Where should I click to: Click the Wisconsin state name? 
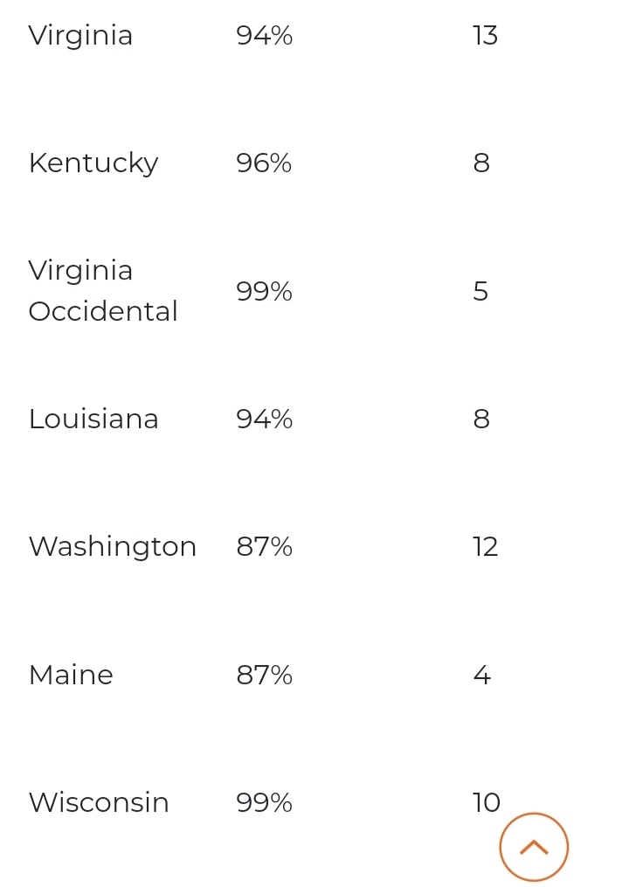click(99, 803)
